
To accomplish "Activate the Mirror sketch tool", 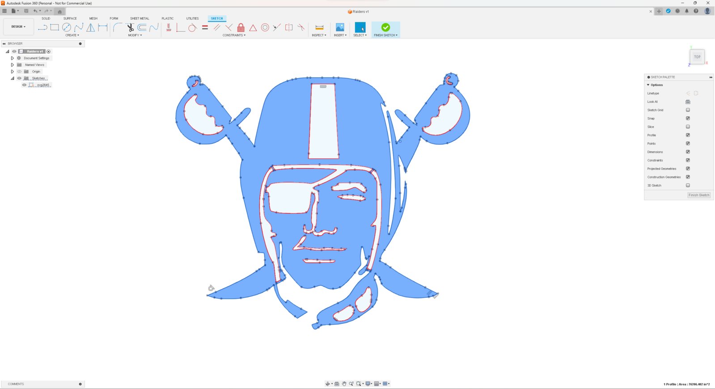I will (91, 27).
